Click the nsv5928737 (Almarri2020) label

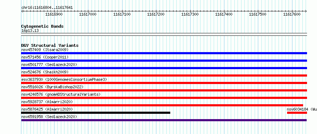tap(47, 102)
